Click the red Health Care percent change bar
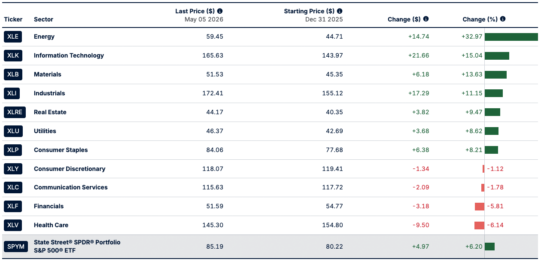Image resolution: width=541 pixels, height=262 pixels. point(479,225)
